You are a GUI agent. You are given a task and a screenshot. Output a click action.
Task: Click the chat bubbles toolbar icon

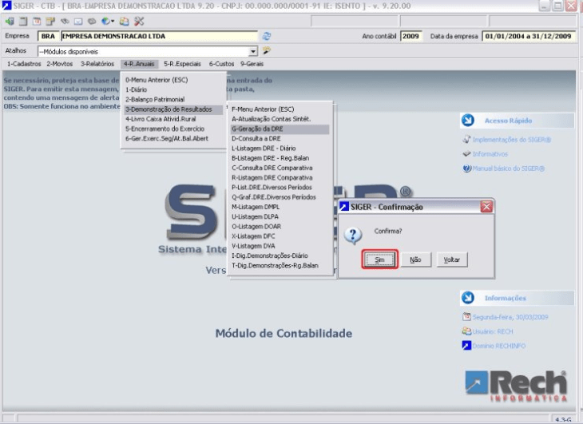pyautogui.click(x=92, y=22)
